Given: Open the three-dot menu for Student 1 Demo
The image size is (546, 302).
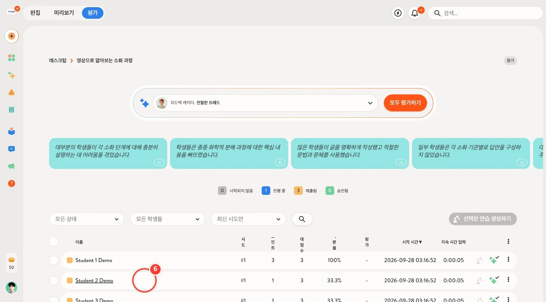Looking at the screenshot, I should click(x=508, y=259).
